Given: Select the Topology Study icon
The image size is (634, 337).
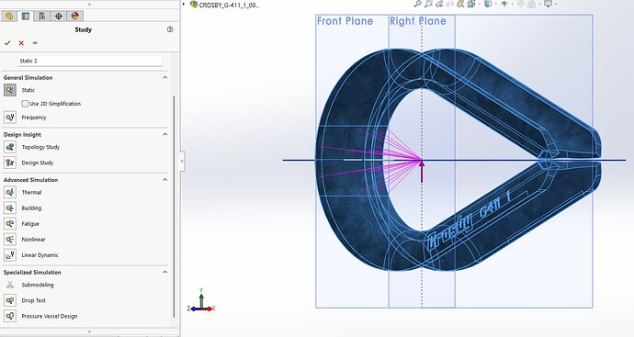Looking at the screenshot, I should tap(10, 147).
